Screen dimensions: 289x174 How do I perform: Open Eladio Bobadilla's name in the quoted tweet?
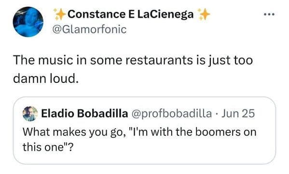coord(84,113)
